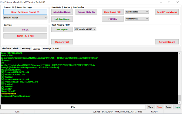The image size is (182, 114).
Task: Click the Fix DL button
Action: pyautogui.click(x=25, y=30)
